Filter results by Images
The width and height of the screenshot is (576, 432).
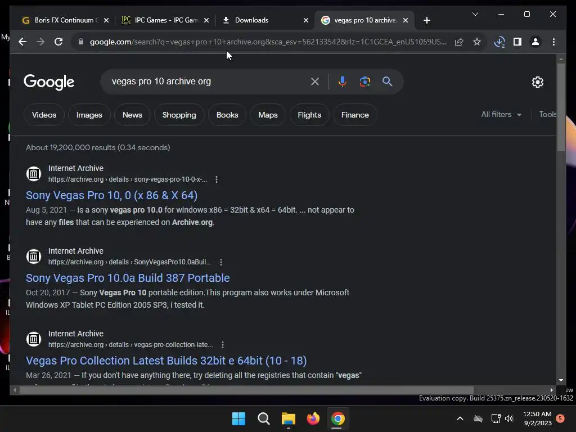(x=89, y=115)
